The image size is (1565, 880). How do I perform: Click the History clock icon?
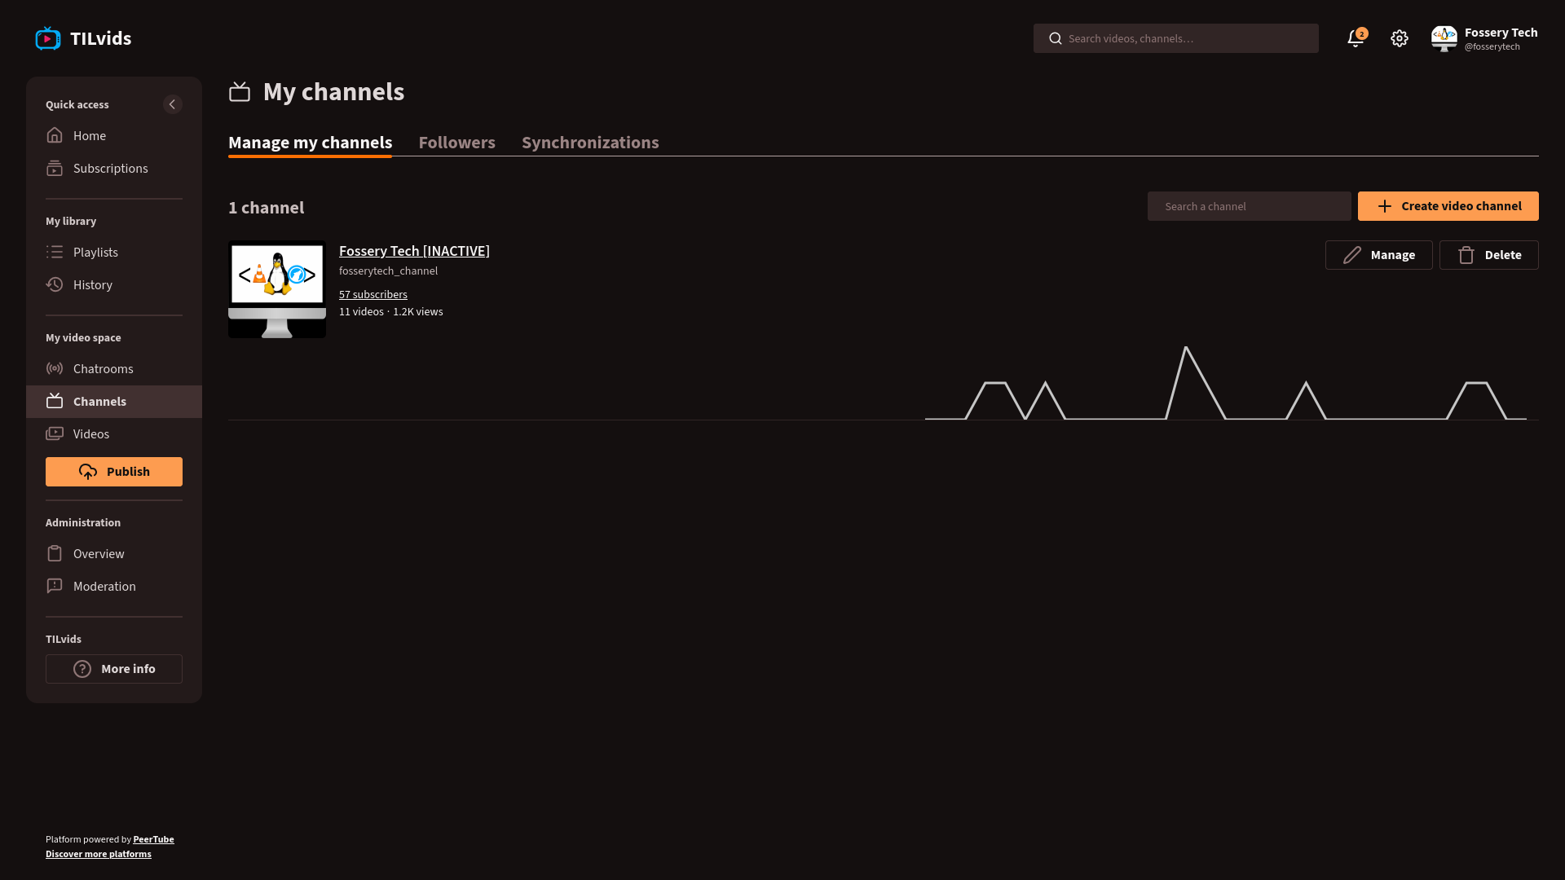[55, 284]
